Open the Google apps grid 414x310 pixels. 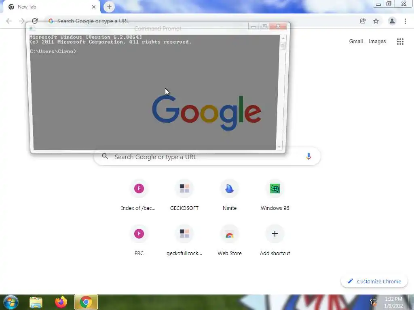[400, 42]
